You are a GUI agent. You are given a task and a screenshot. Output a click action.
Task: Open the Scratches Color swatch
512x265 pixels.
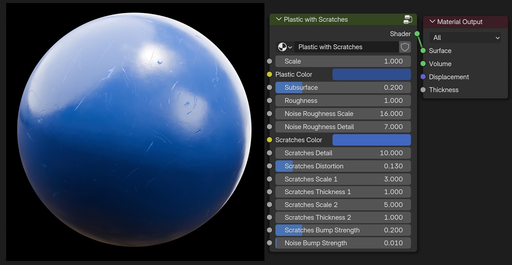(372, 140)
